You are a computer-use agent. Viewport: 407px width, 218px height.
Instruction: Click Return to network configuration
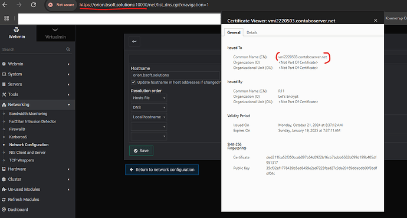click(x=162, y=170)
